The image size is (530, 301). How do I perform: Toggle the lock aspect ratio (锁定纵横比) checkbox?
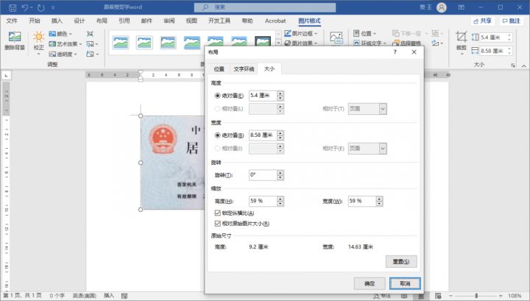(218, 213)
